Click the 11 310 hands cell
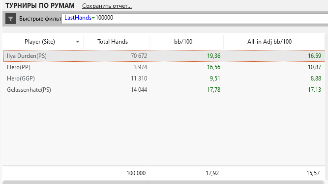Screen dimensions: 328x184 (139, 79)
